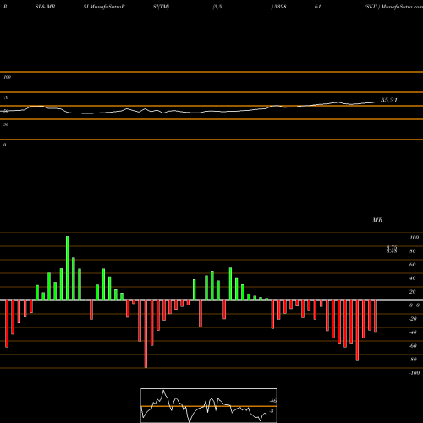423x423 pixels.
Task: Click the RSI value label 55.21
Action: point(389,100)
